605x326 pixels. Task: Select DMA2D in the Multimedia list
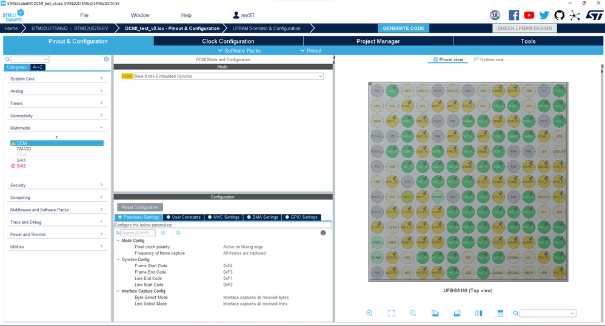(24, 149)
